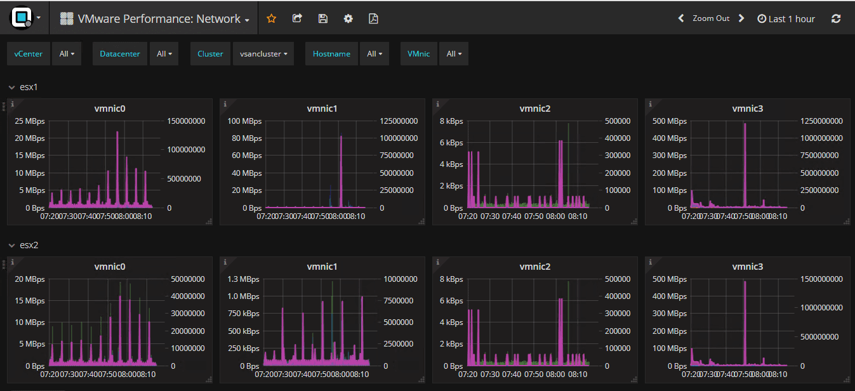Open the VMnic All dropdown
Viewport: 855px width, 391px height.
click(x=453, y=53)
